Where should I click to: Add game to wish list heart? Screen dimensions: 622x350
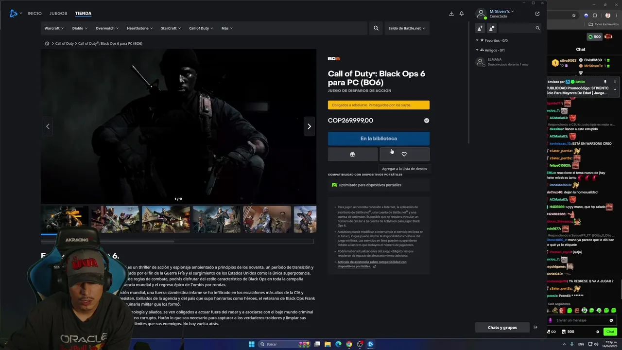click(404, 154)
